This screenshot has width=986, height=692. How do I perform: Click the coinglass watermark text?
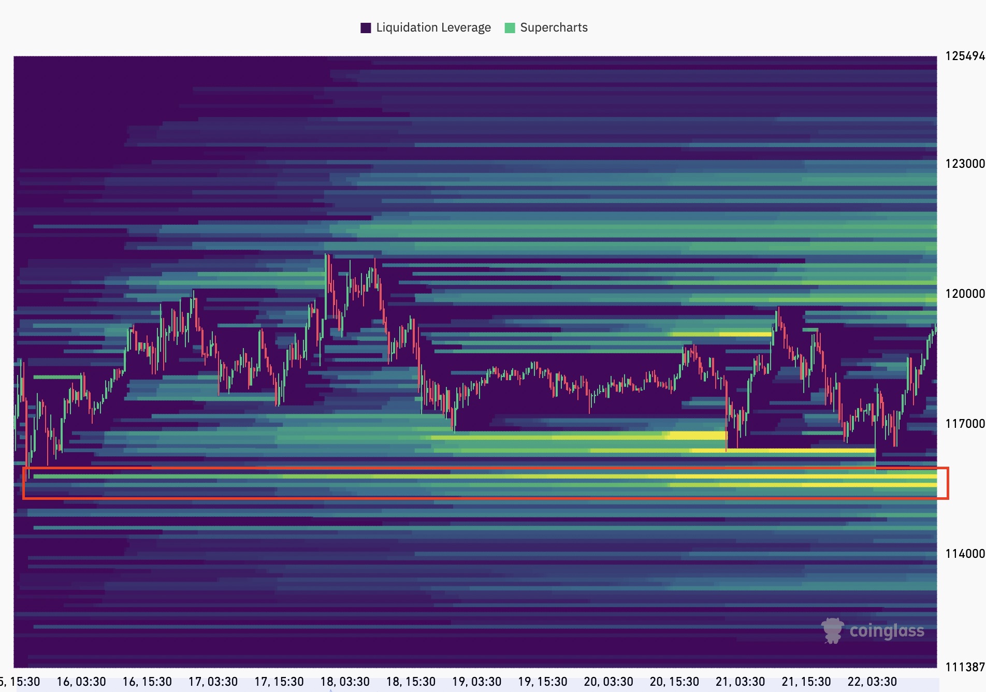point(887,631)
